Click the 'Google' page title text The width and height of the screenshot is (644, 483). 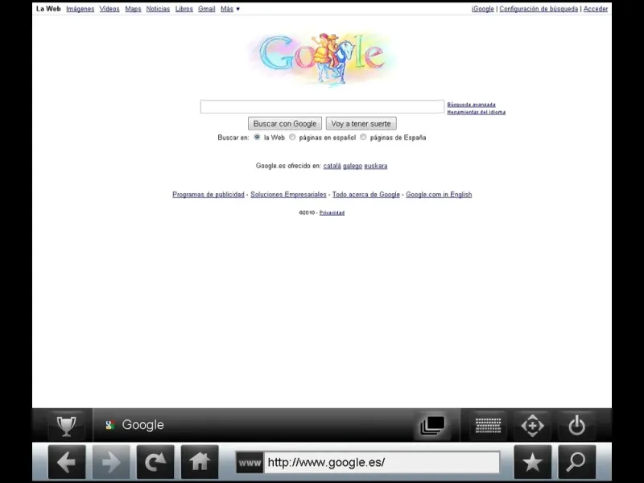tap(142, 425)
